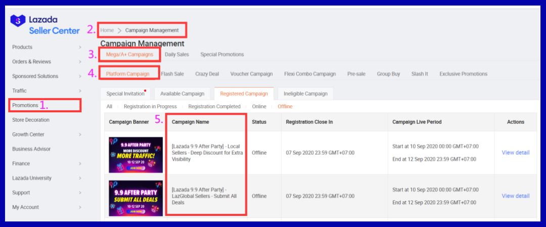This screenshot has width=546, height=227.
Task: Open the Submit All Deals banner
Action: (x=136, y=198)
